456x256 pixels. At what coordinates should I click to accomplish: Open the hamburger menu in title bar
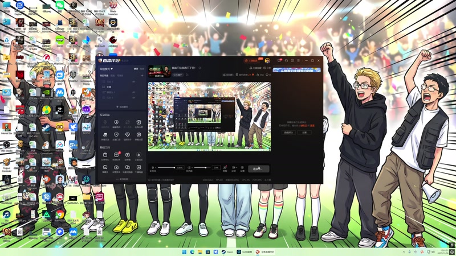point(298,60)
